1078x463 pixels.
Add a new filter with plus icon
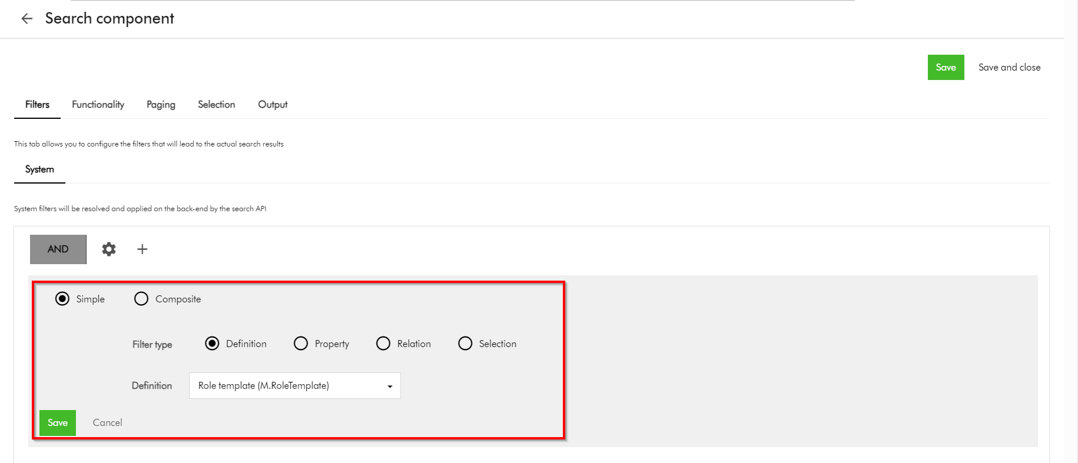click(142, 249)
